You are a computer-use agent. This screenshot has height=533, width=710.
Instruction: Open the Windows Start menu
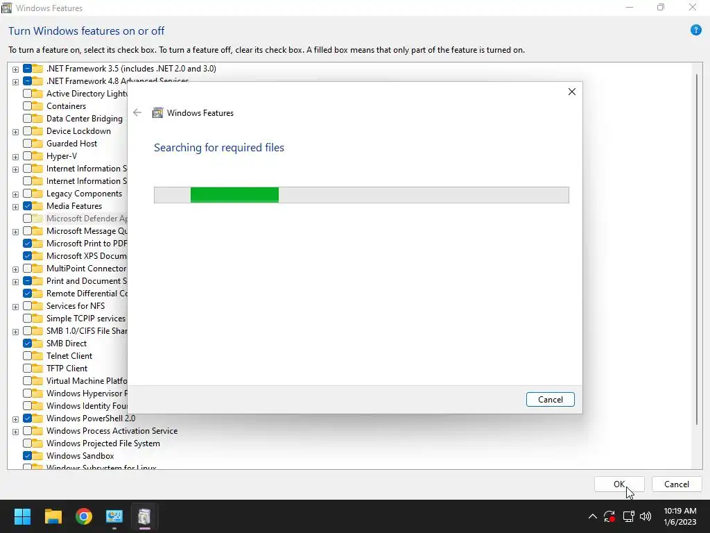coord(22,516)
